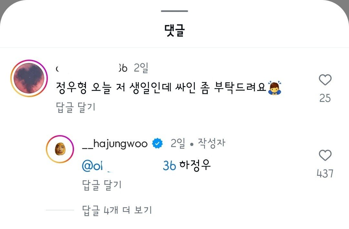Click the blue @mention in the hajungwoo reply
The image size is (349, 229).
click(129, 165)
